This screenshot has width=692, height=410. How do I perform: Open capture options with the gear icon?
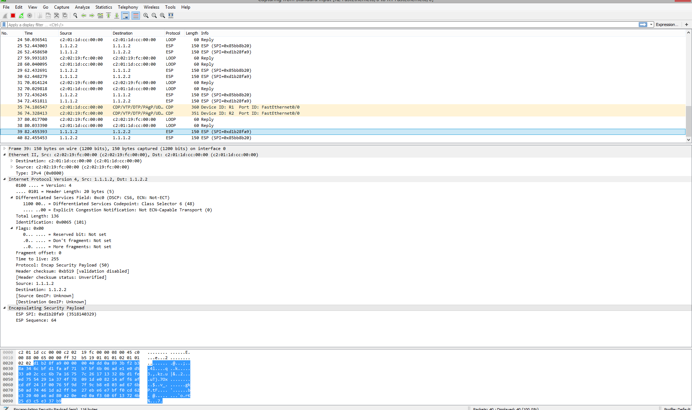point(29,16)
